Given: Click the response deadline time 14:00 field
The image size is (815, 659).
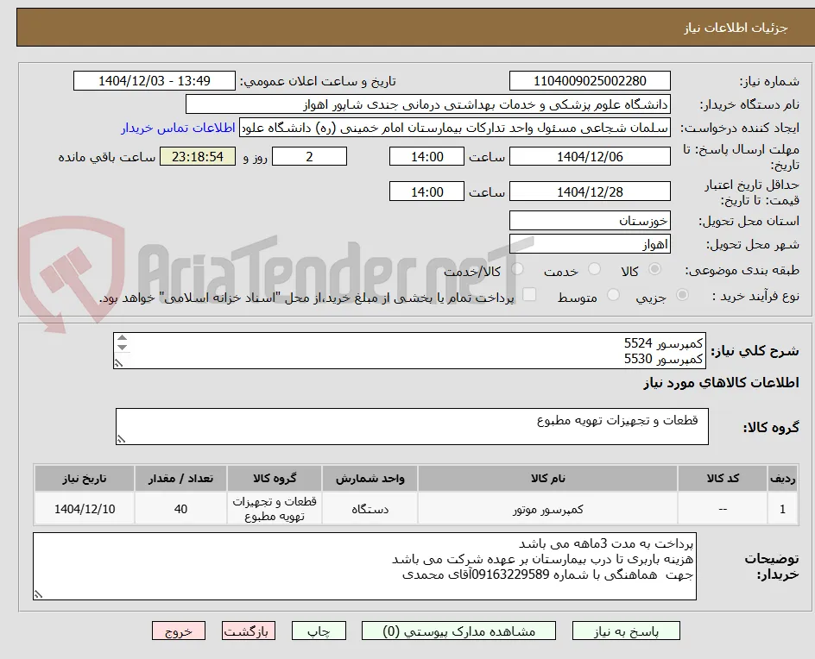Looking at the screenshot, I should coord(426,156).
